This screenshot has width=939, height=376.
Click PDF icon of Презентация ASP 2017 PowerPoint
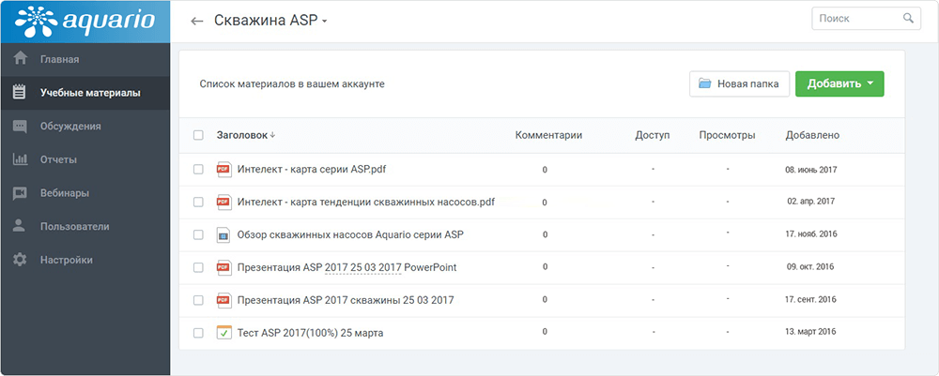click(x=223, y=267)
